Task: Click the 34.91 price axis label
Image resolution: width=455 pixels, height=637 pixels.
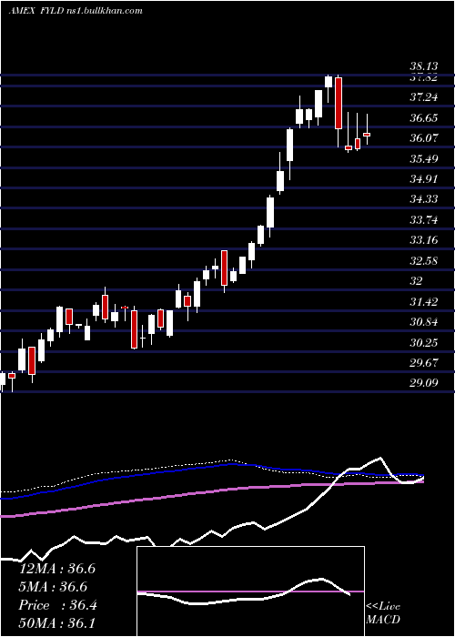Action: tap(424, 179)
